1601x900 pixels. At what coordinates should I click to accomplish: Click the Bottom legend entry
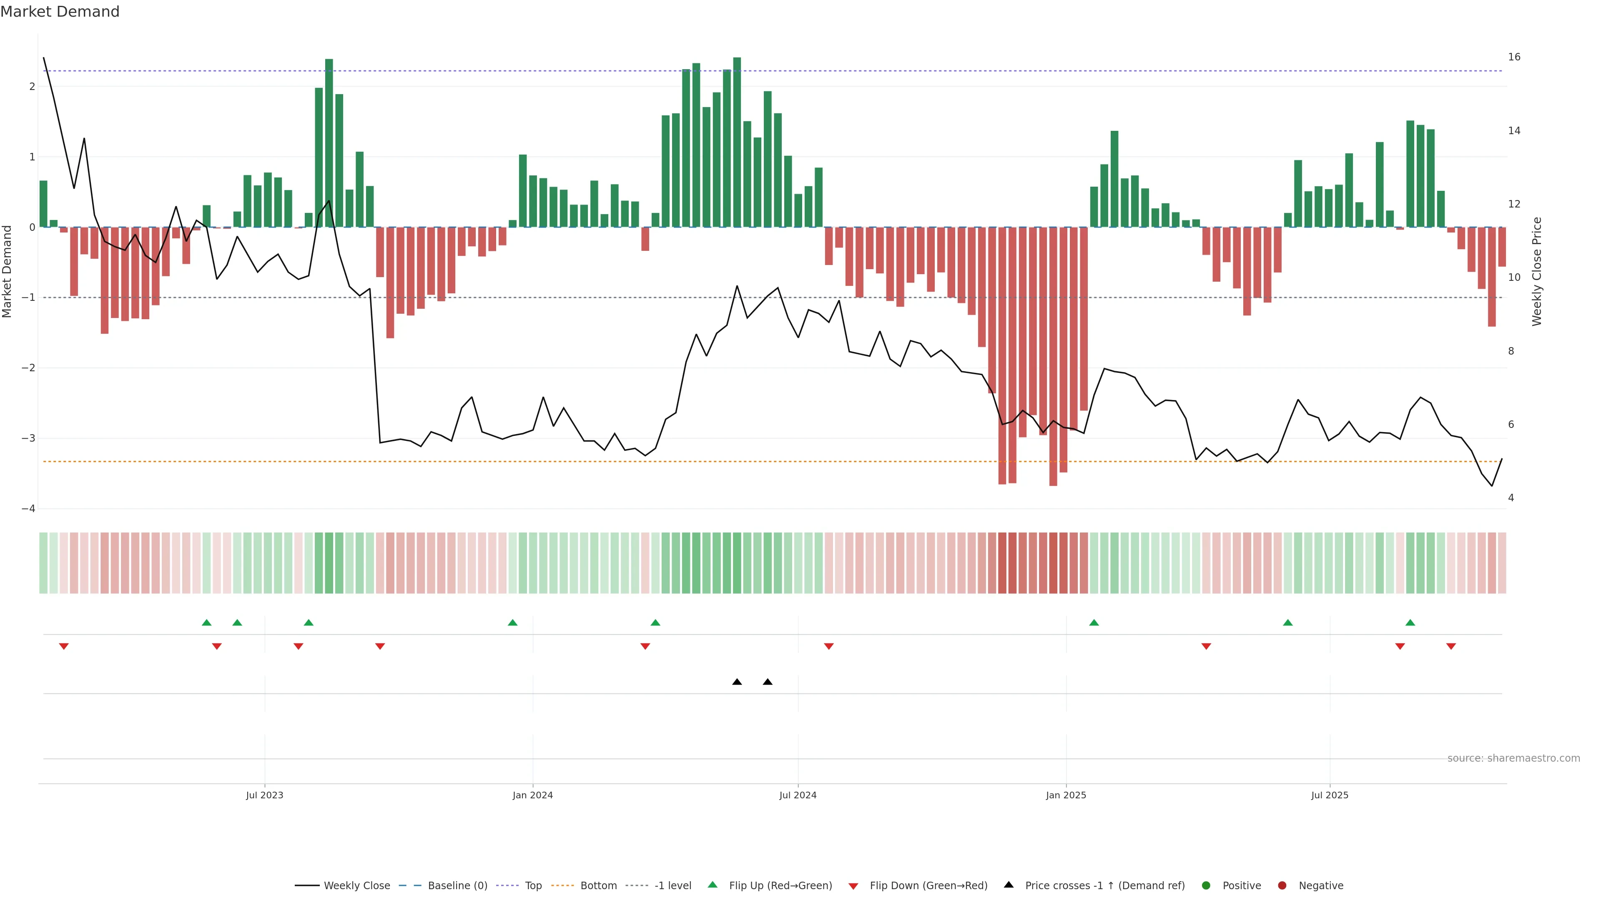[598, 885]
